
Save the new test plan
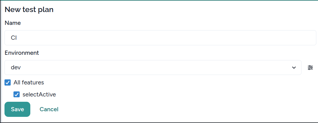(17, 109)
